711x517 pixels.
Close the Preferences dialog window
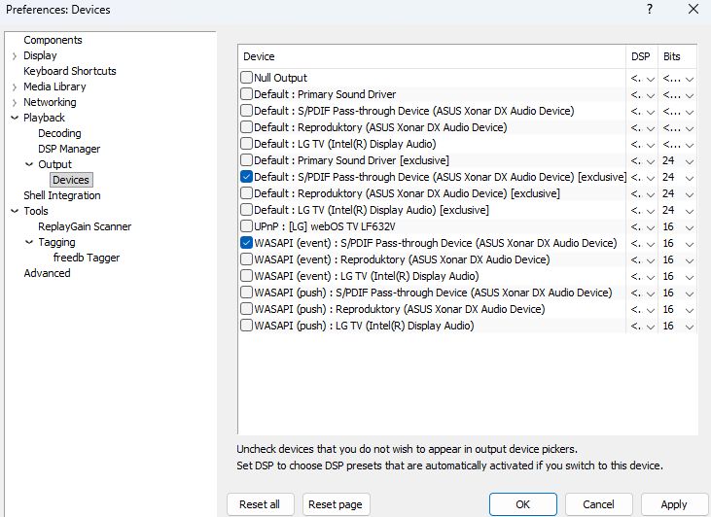click(x=693, y=9)
